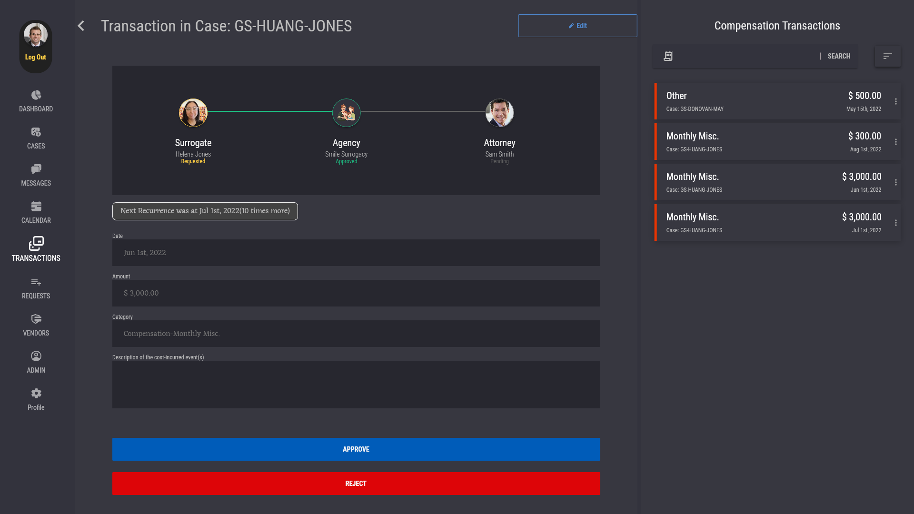The image size is (914, 514).
Task: Click the red Reject button
Action: pos(356,484)
